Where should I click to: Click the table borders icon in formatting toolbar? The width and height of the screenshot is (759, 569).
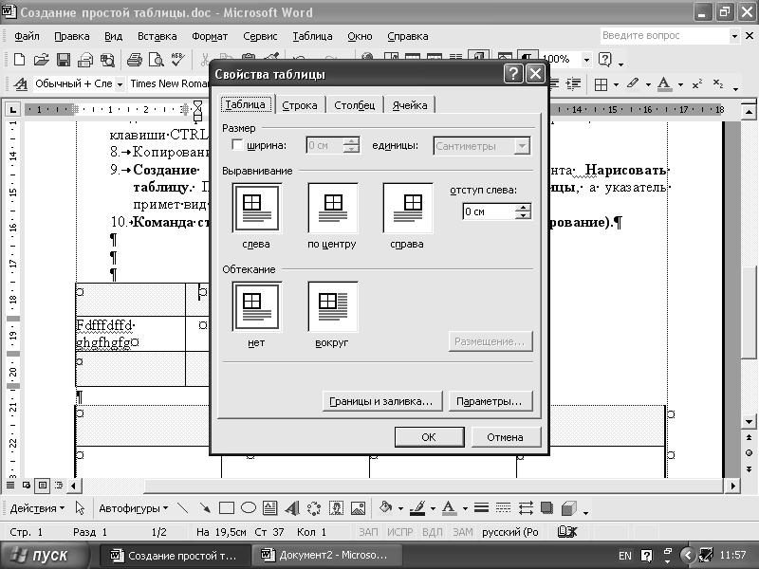click(601, 84)
